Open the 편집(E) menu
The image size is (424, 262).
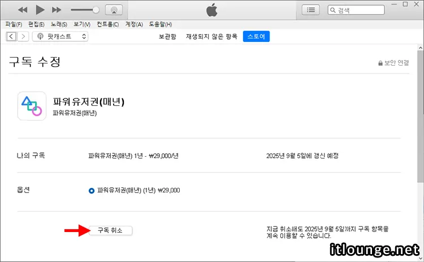(x=36, y=24)
